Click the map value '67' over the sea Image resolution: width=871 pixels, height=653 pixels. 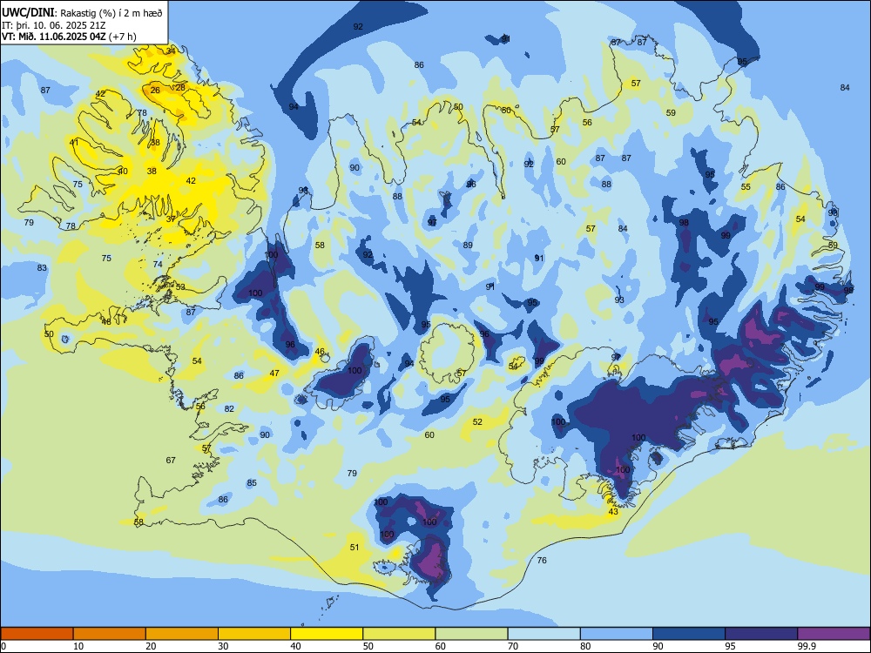coord(171,460)
